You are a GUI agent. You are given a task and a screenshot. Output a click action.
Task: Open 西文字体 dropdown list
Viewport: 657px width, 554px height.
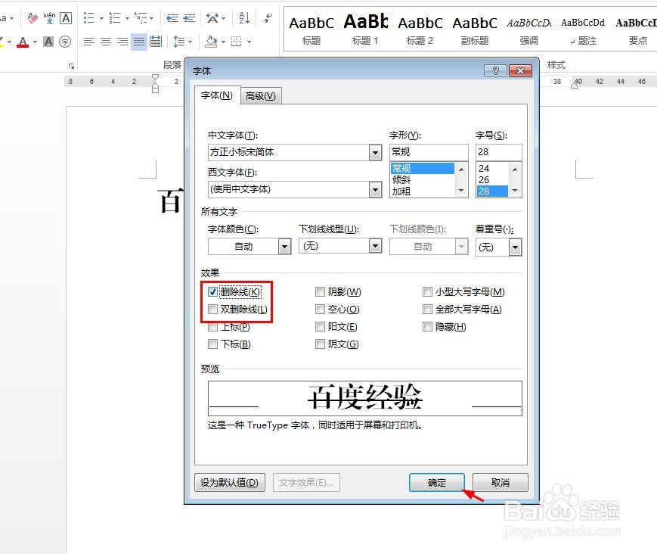[x=376, y=189]
